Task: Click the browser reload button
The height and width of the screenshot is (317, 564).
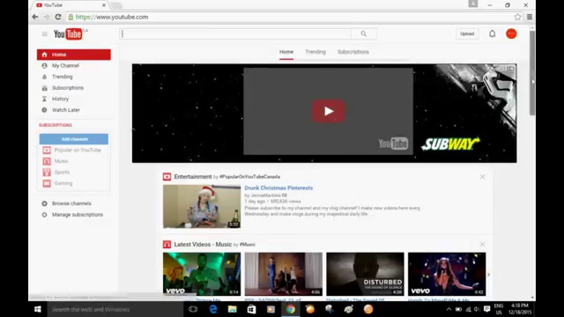Action: click(x=58, y=17)
